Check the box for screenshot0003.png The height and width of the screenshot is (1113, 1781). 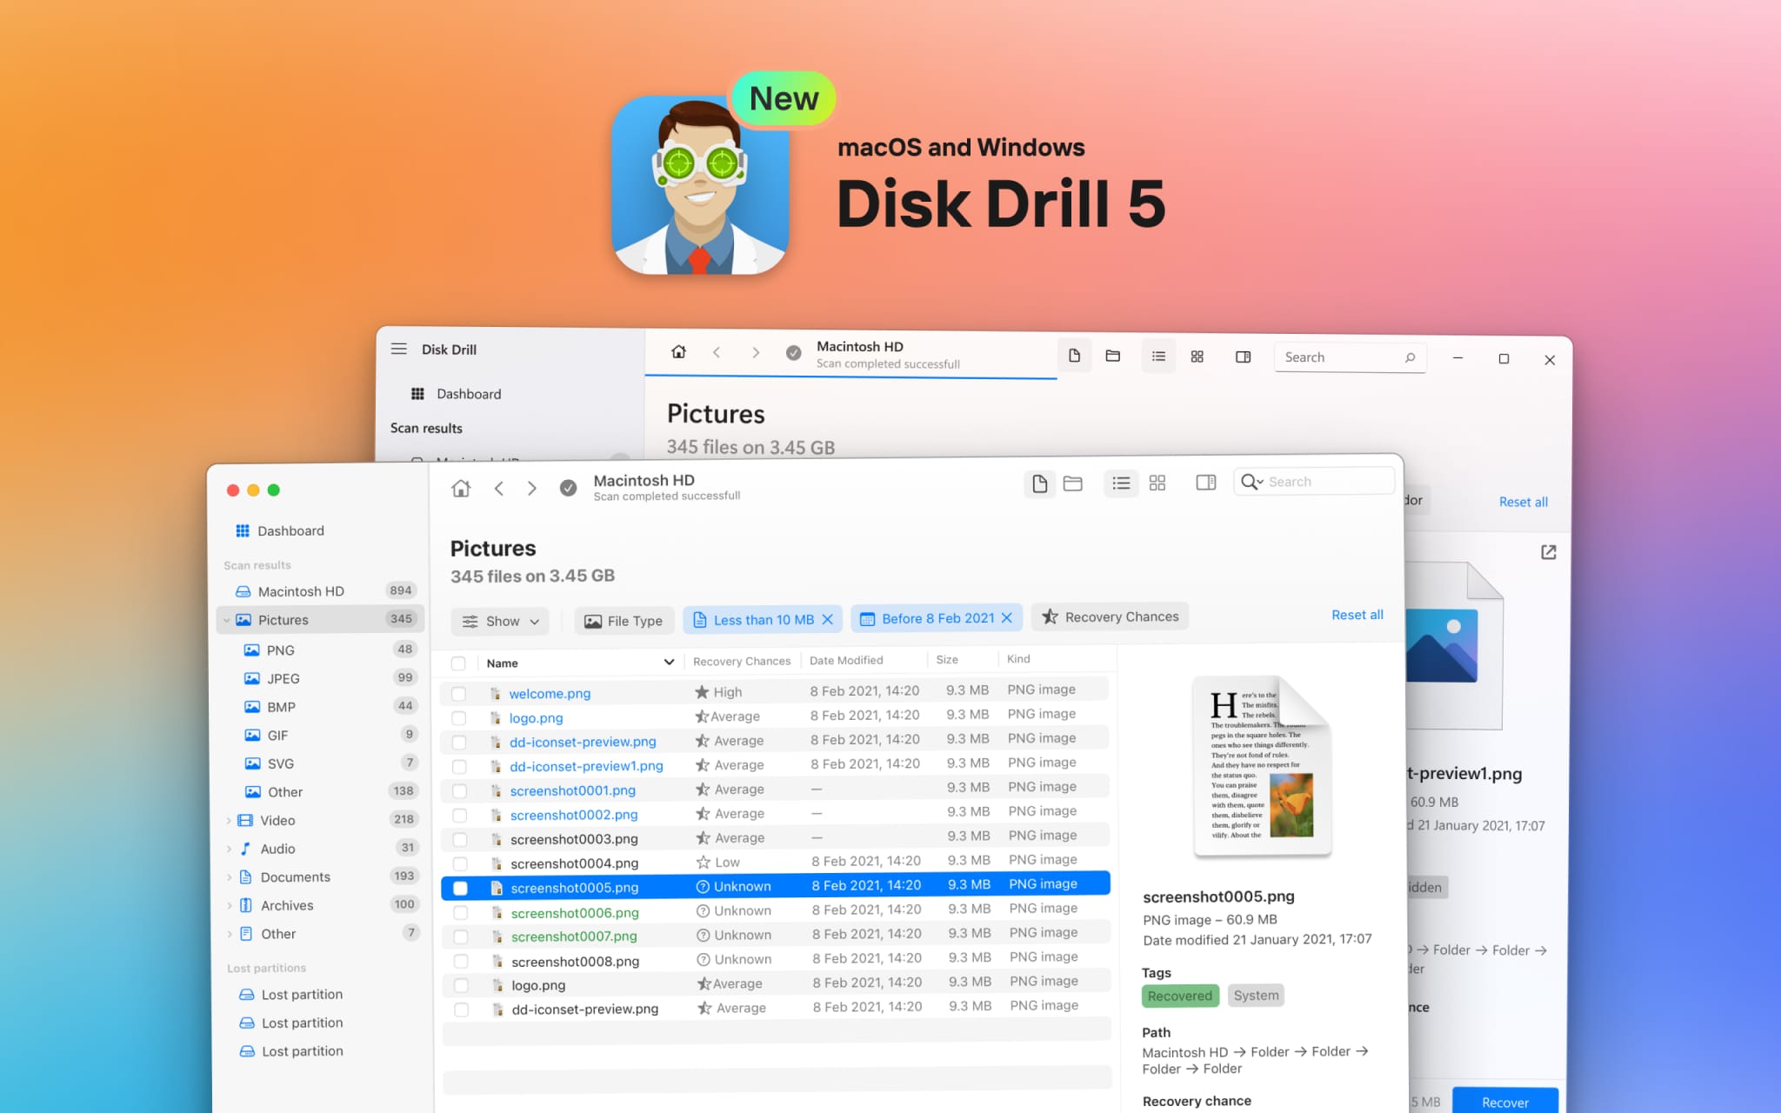click(460, 840)
